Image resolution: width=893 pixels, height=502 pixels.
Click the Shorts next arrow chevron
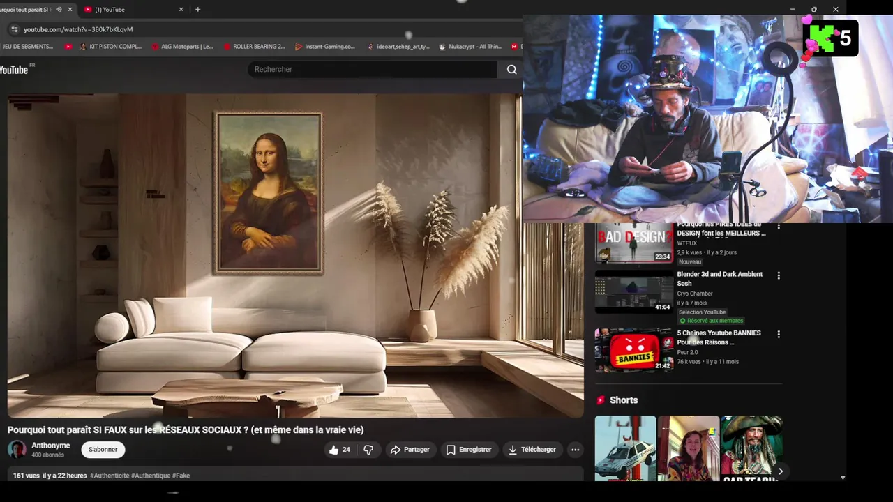tap(780, 471)
